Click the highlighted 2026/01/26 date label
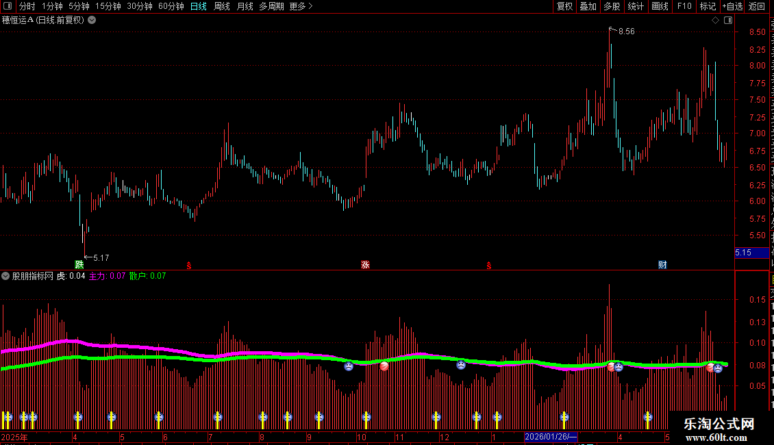Viewport: 774px width, 445px height. coord(551,437)
